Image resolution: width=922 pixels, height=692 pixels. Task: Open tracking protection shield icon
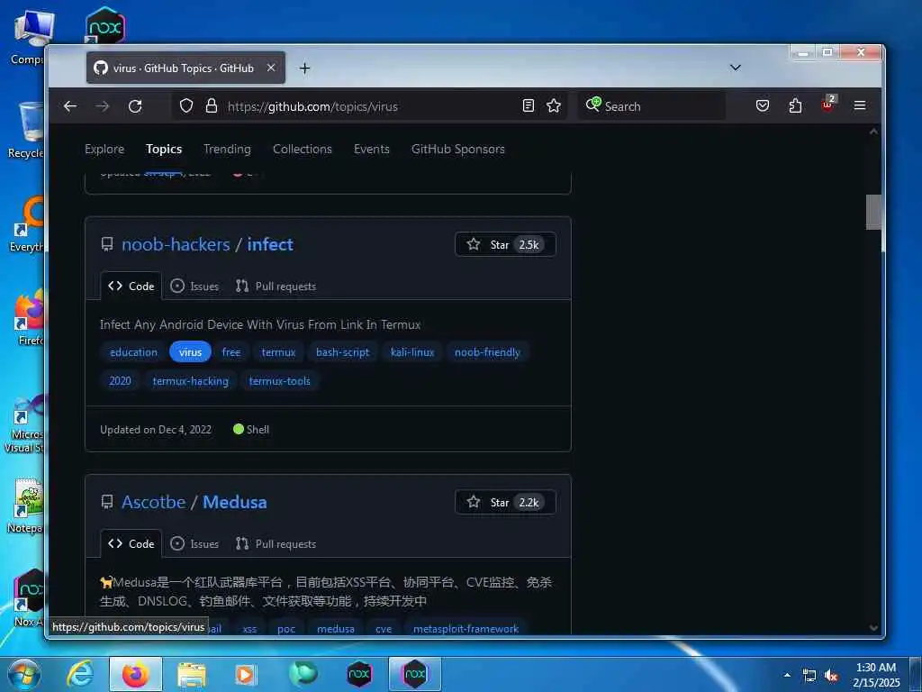click(x=186, y=106)
